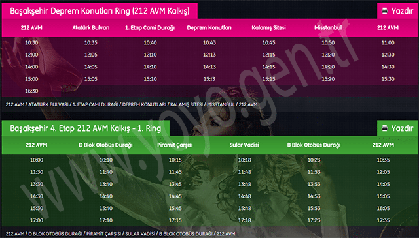Click the Deprem Konutları column header

click(209, 27)
